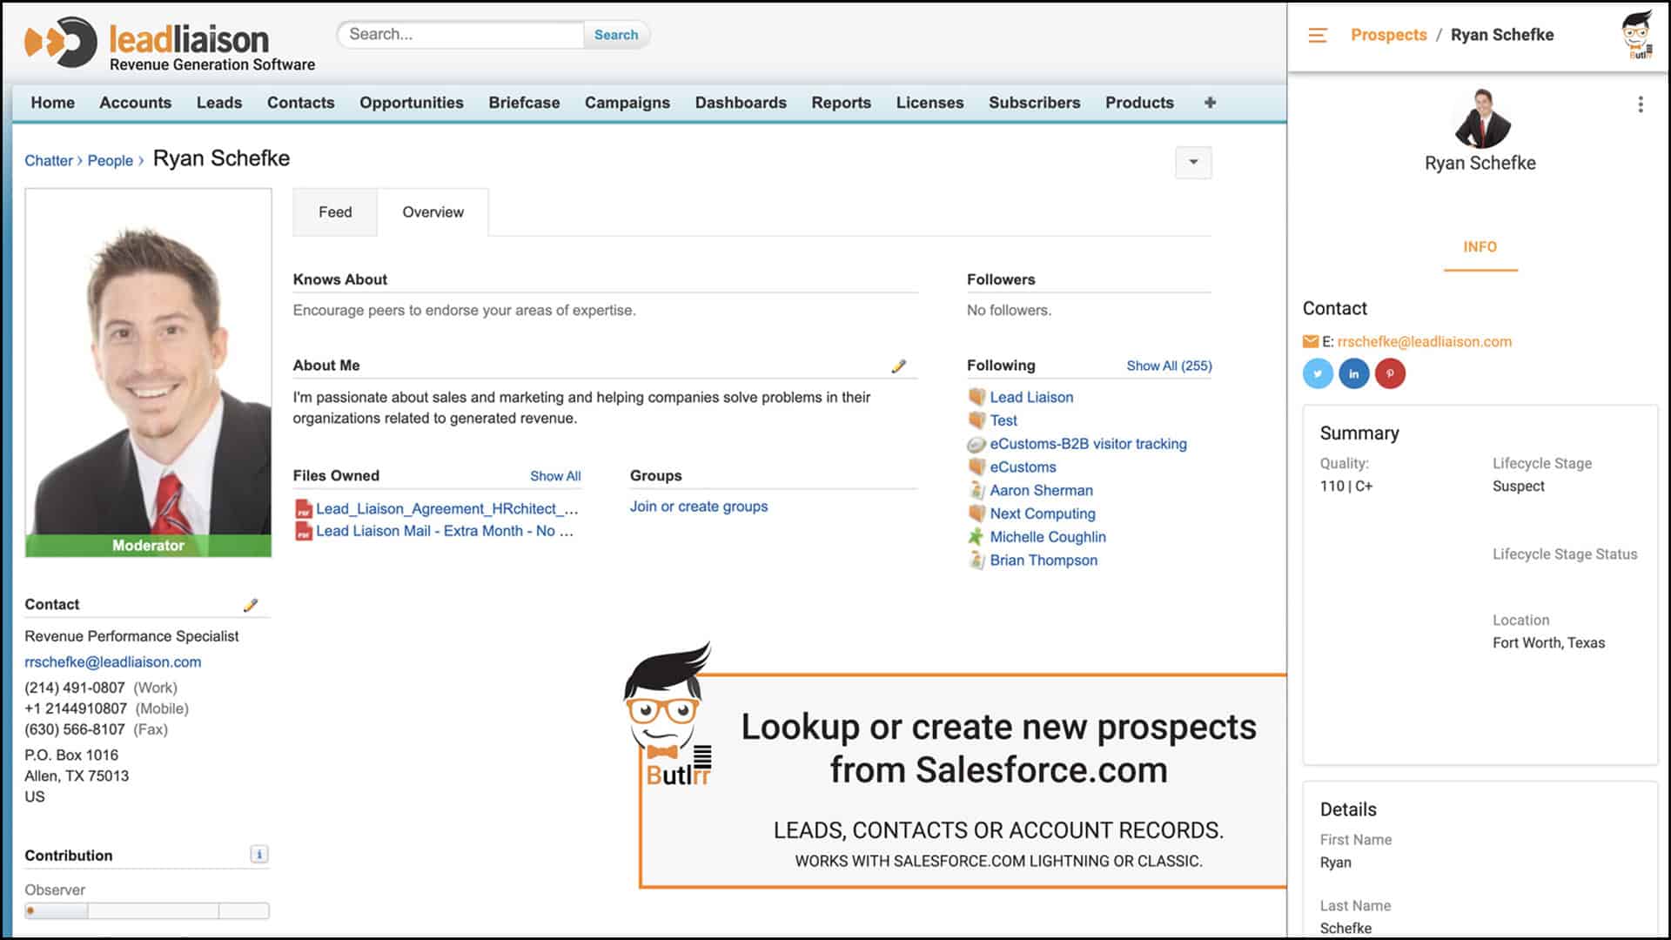Edit Contact section with pencil icon

(x=251, y=605)
